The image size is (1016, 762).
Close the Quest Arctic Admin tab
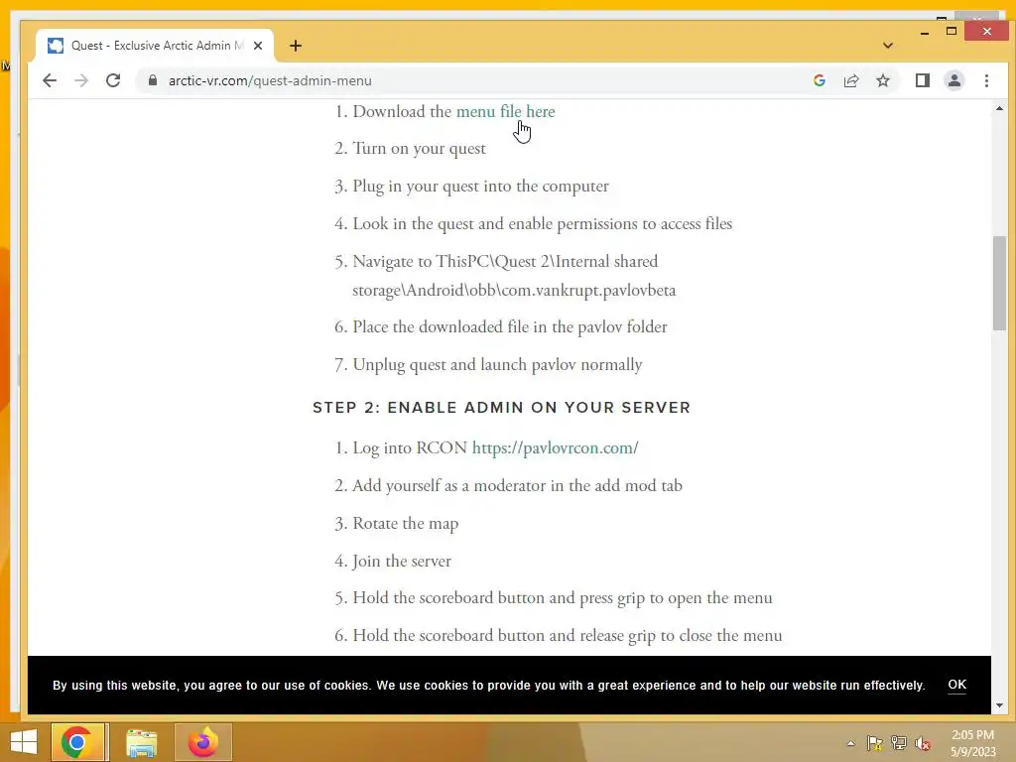click(258, 46)
